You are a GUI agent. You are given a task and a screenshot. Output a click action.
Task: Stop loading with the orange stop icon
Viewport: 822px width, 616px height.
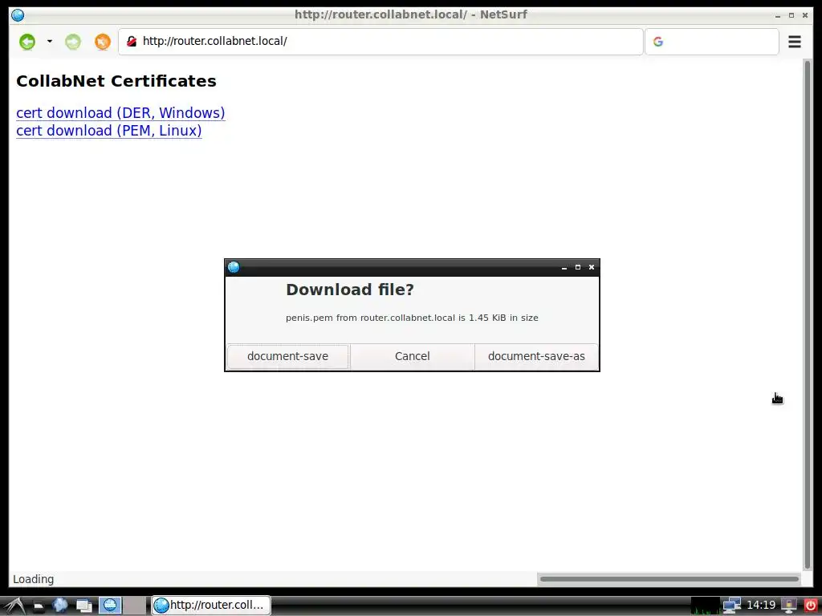coord(103,42)
